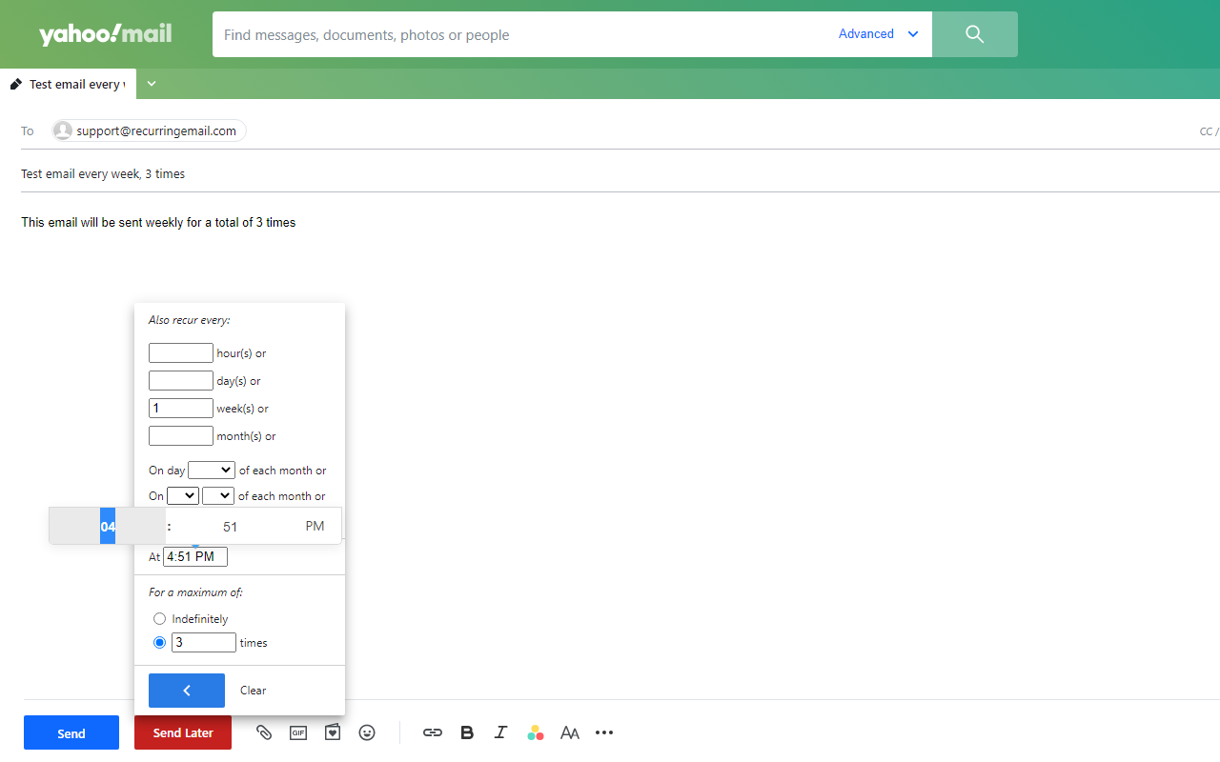Insert a GIF into the email

point(298,732)
